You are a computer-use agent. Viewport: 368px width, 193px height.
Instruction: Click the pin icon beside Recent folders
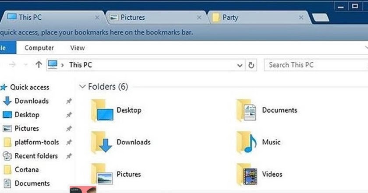69,156
